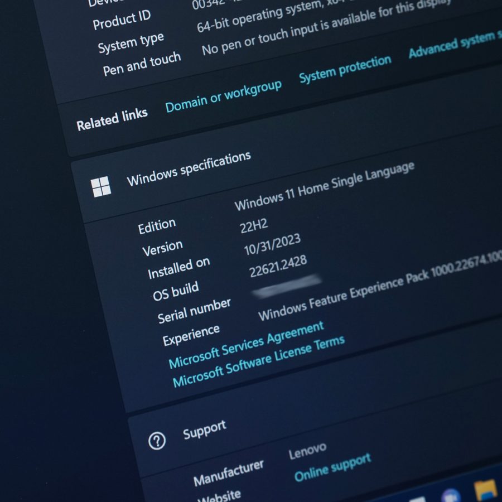Click the Windows logo beside Windows specifications
The image size is (502, 502).
[101, 186]
